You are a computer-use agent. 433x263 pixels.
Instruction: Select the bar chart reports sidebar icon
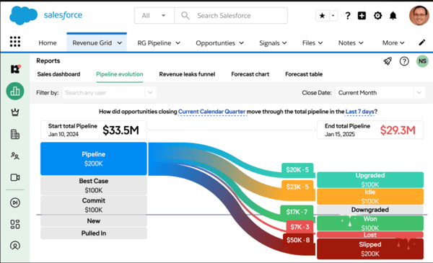tap(15, 91)
